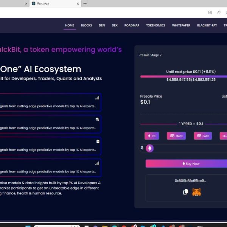Click 'token empowering world's' purple heading
The width and height of the screenshot is (227, 227).
click(76, 50)
